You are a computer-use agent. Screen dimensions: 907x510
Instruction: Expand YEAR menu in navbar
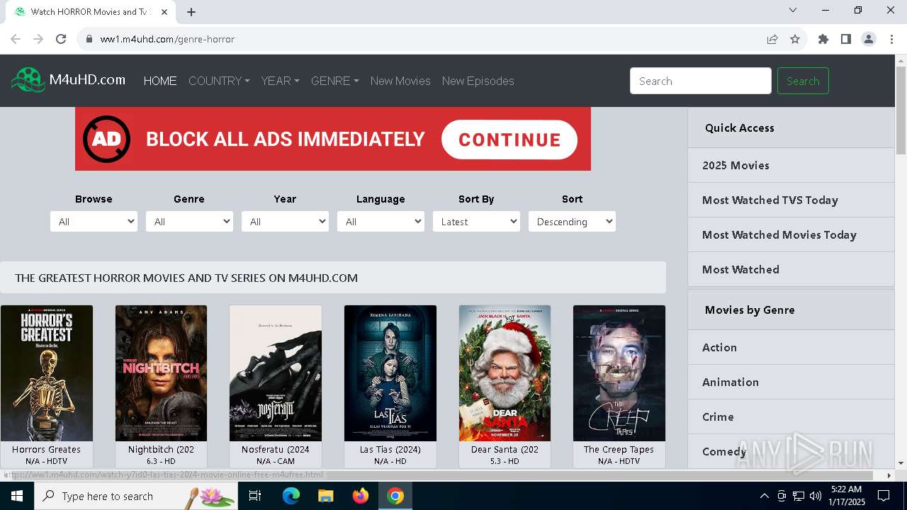pos(280,81)
